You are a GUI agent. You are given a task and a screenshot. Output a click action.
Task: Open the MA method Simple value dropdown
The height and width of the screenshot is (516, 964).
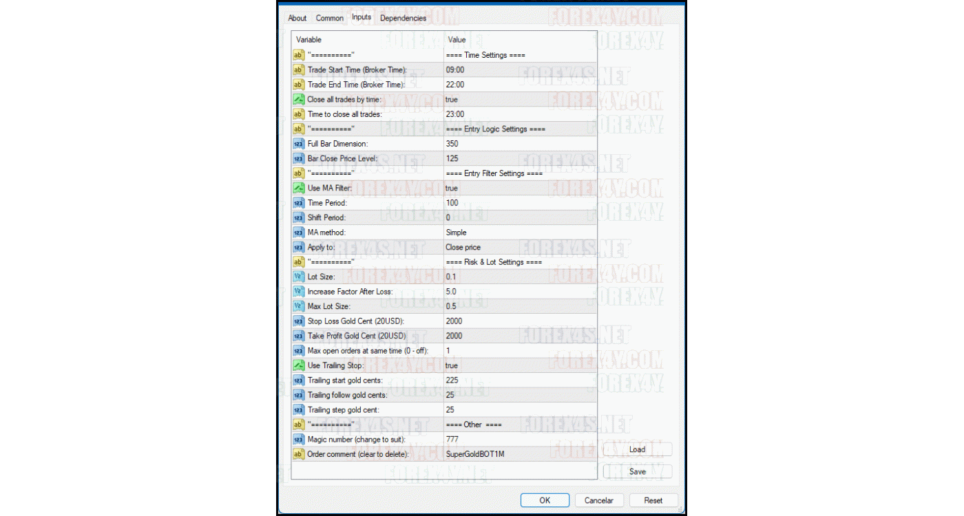pyautogui.click(x=456, y=233)
